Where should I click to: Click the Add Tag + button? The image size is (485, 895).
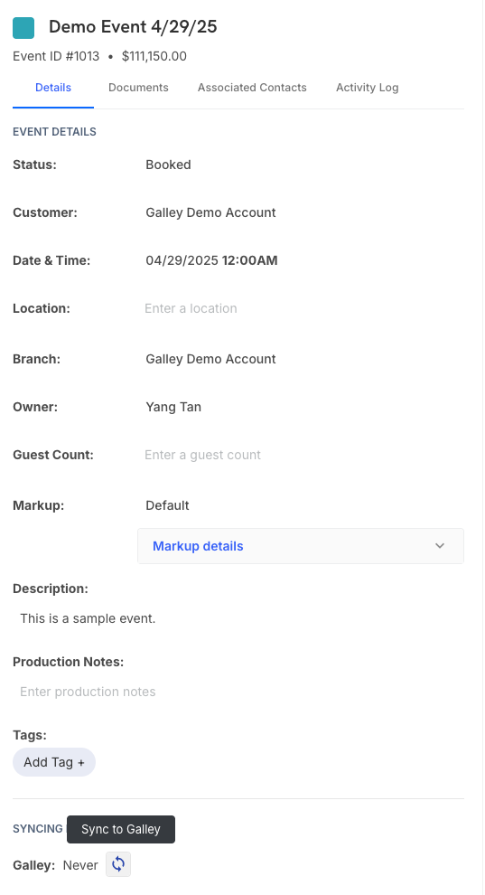54,762
